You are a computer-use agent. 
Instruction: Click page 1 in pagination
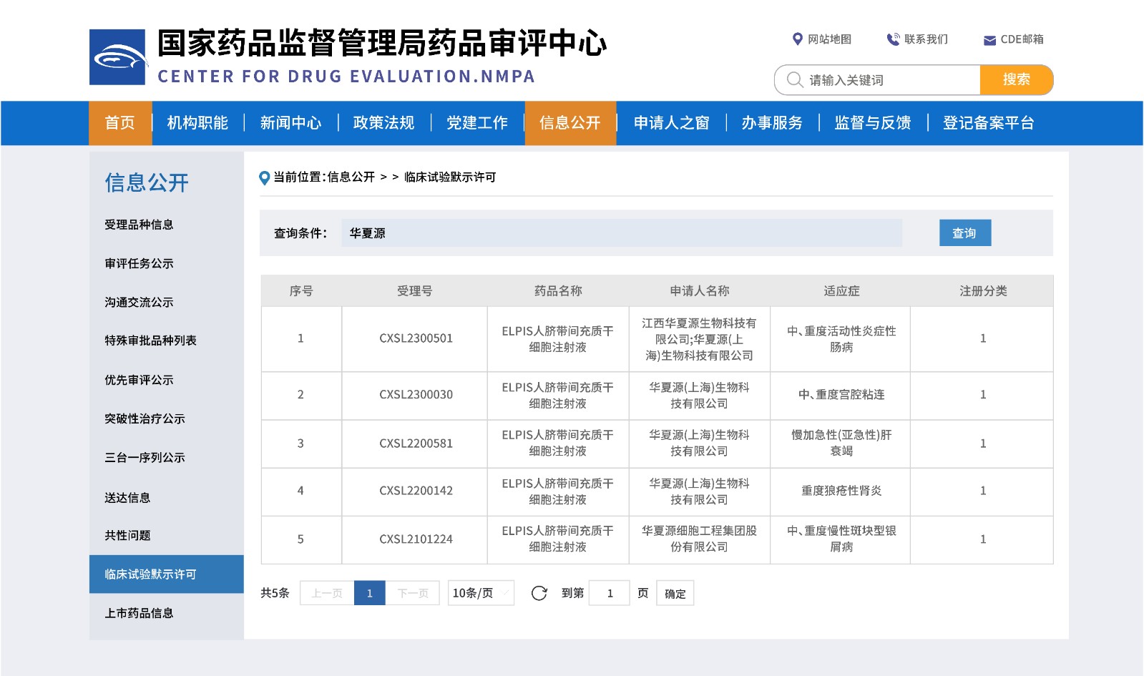369,593
